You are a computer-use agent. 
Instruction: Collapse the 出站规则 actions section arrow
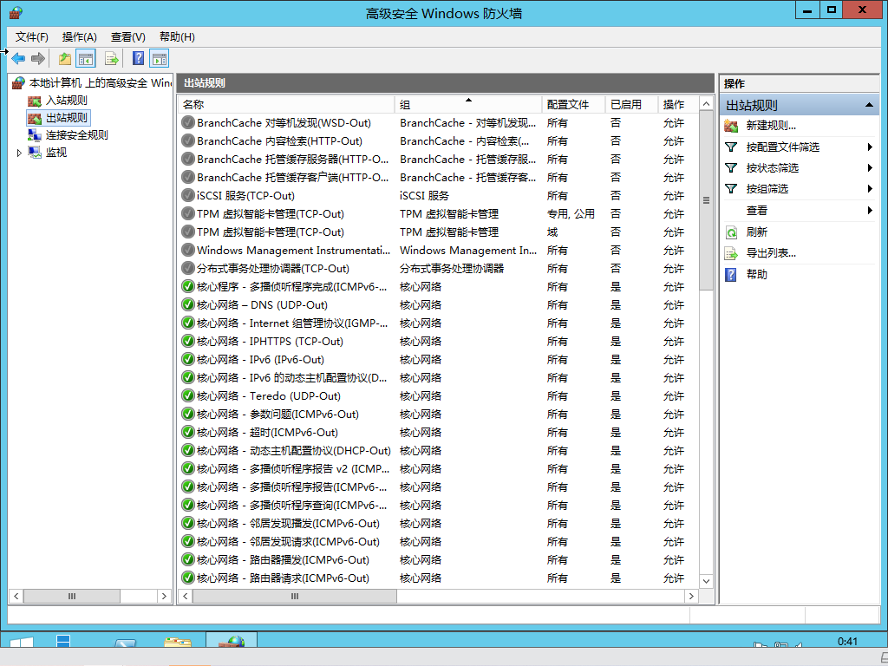coord(868,105)
